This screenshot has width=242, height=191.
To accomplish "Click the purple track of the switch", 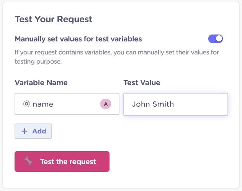I will tap(212, 39).
